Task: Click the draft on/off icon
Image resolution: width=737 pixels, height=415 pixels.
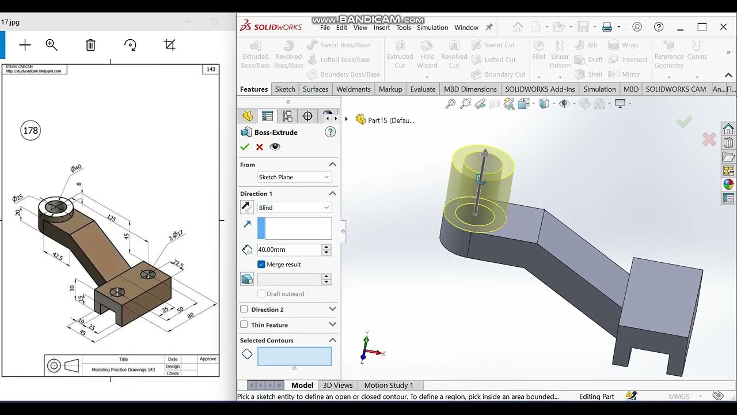Action: (247, 279)
